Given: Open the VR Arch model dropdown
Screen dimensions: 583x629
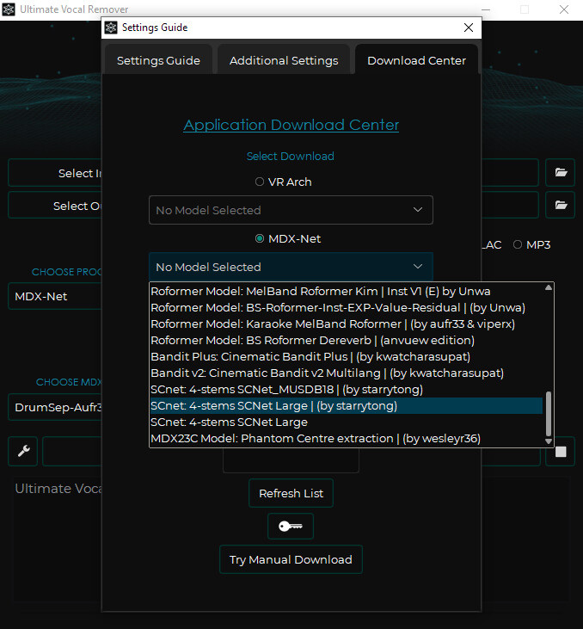Looking at the screenshot, I should click(291, 210).
